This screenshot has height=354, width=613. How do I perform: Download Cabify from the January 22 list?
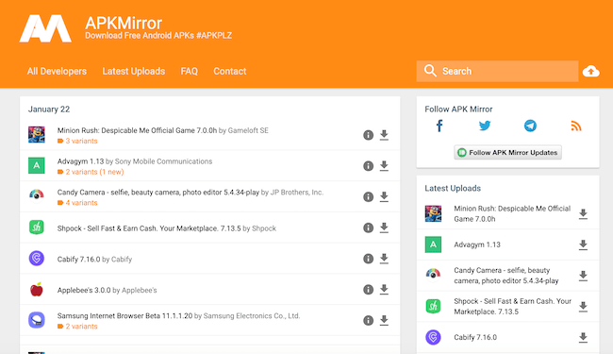coord(384,259)
